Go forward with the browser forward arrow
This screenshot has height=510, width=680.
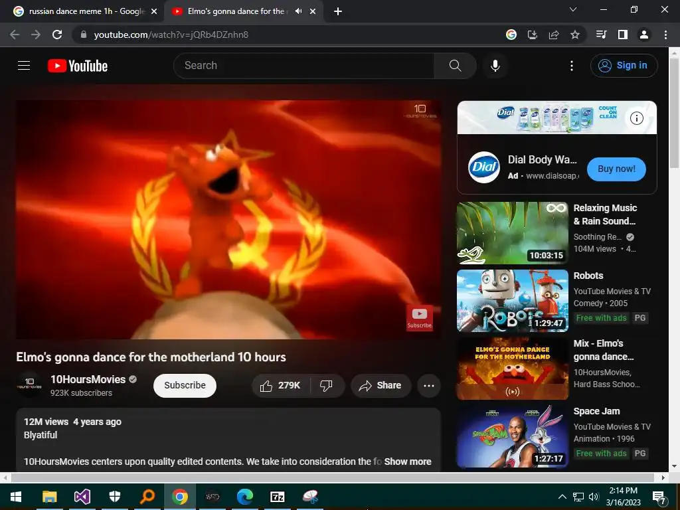(36, 35)
